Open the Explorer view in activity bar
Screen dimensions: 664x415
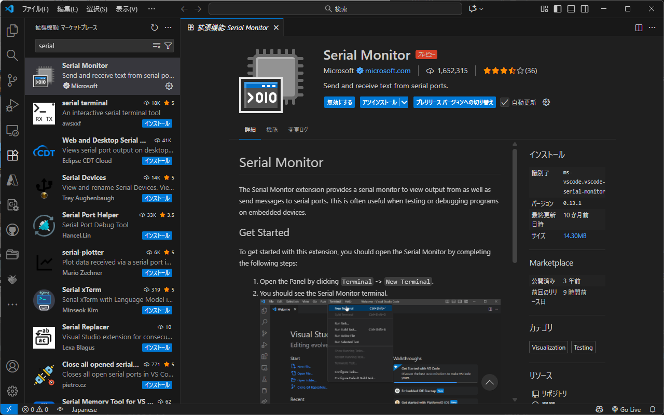pos(12,31)
